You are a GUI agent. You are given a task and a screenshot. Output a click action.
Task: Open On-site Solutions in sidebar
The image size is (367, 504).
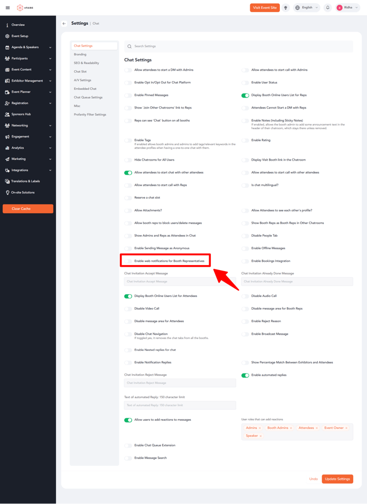[22, 193]
